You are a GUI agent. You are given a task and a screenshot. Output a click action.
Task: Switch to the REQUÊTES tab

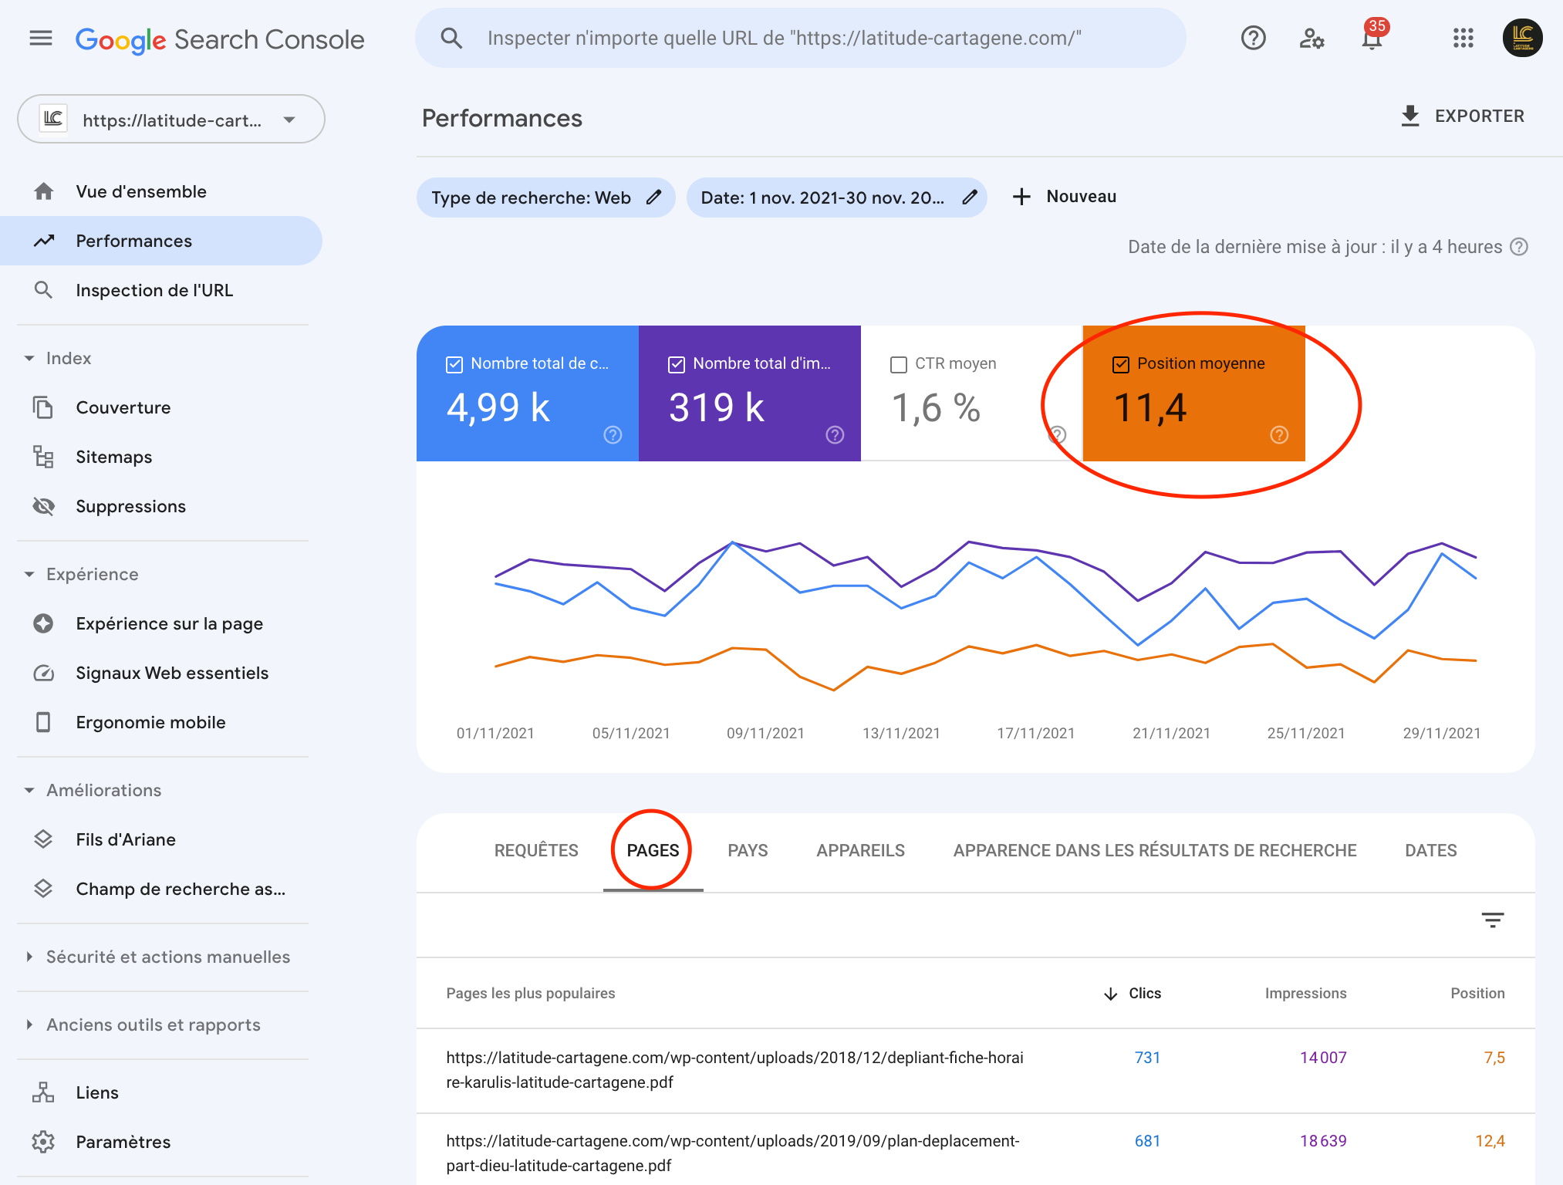tap(536, 850)
